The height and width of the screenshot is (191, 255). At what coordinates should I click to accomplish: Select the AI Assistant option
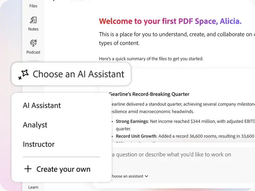click(x=42, y=106)
